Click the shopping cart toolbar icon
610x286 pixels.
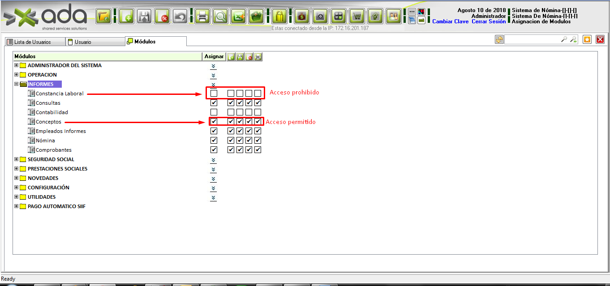(x=357, y=17)
